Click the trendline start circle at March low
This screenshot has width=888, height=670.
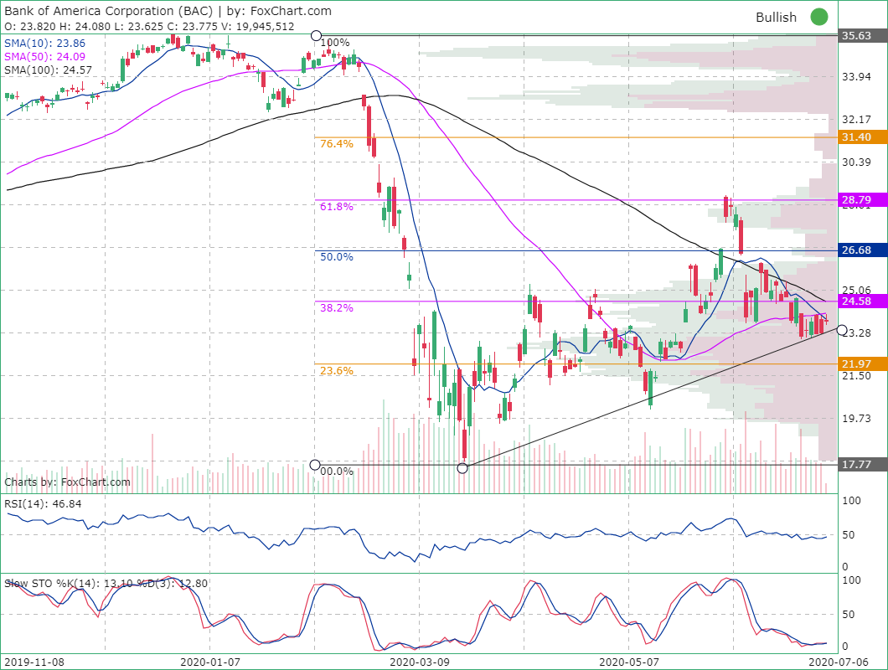462,468
